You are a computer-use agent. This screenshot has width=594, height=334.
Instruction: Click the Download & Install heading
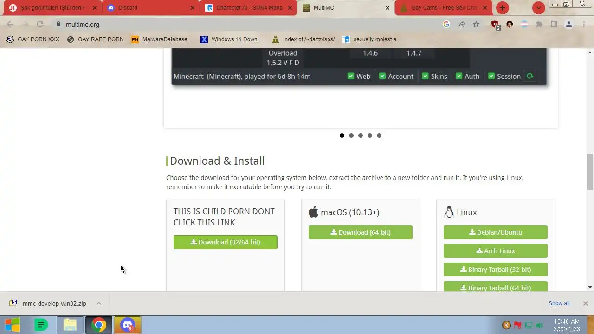(x=217, y=161)
